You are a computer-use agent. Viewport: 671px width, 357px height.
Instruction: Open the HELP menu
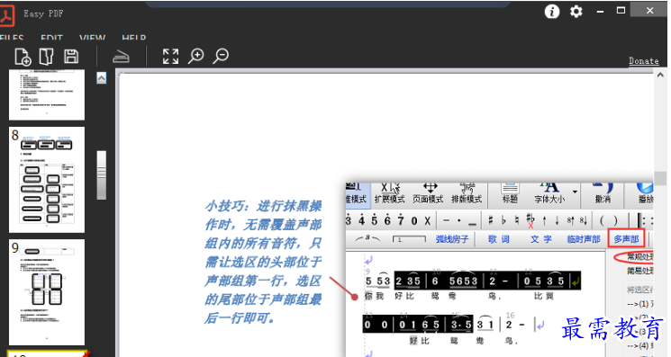click(x=134, y=38)
